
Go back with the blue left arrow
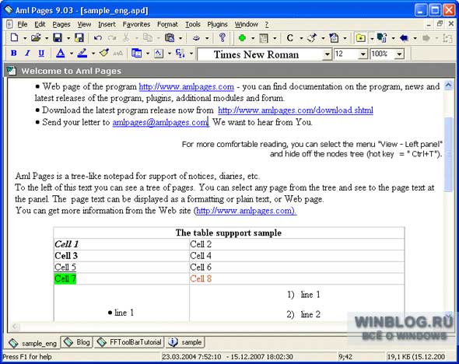click(405, 38)
